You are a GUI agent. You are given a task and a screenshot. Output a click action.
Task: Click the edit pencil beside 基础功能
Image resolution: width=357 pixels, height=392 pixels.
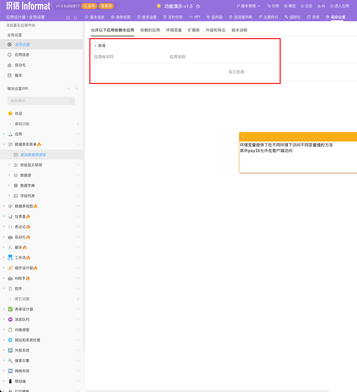pos(78,124)
